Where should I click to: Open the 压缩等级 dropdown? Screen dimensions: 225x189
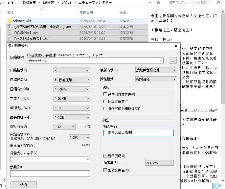72,80
